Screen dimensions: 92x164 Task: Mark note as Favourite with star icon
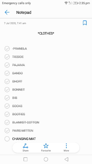point(46,148)
